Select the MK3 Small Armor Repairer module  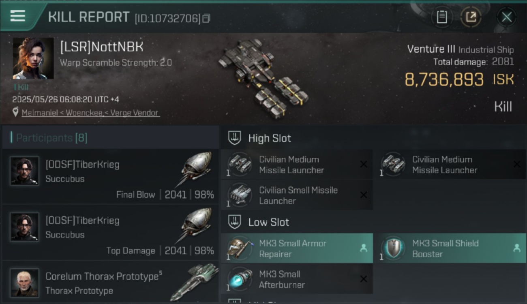(x=297, y=248)
